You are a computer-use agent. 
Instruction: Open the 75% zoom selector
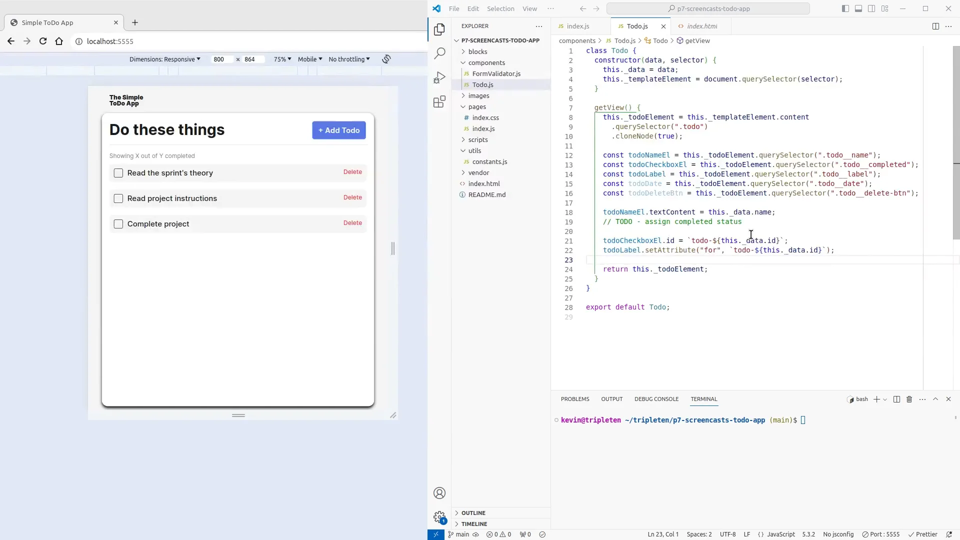(282, 59)
